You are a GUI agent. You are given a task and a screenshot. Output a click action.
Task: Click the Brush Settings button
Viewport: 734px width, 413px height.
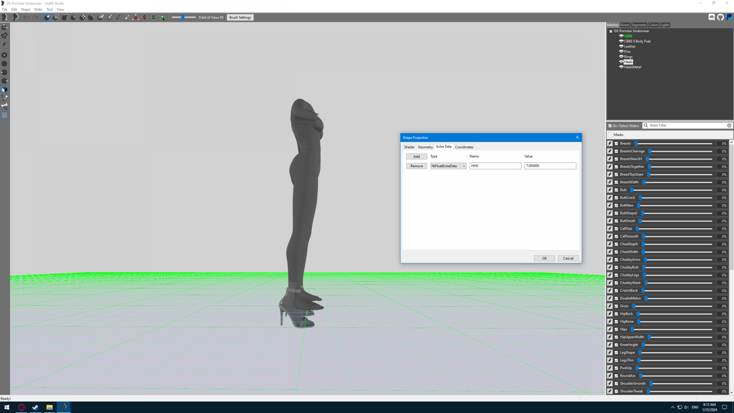tap(240, 17)
